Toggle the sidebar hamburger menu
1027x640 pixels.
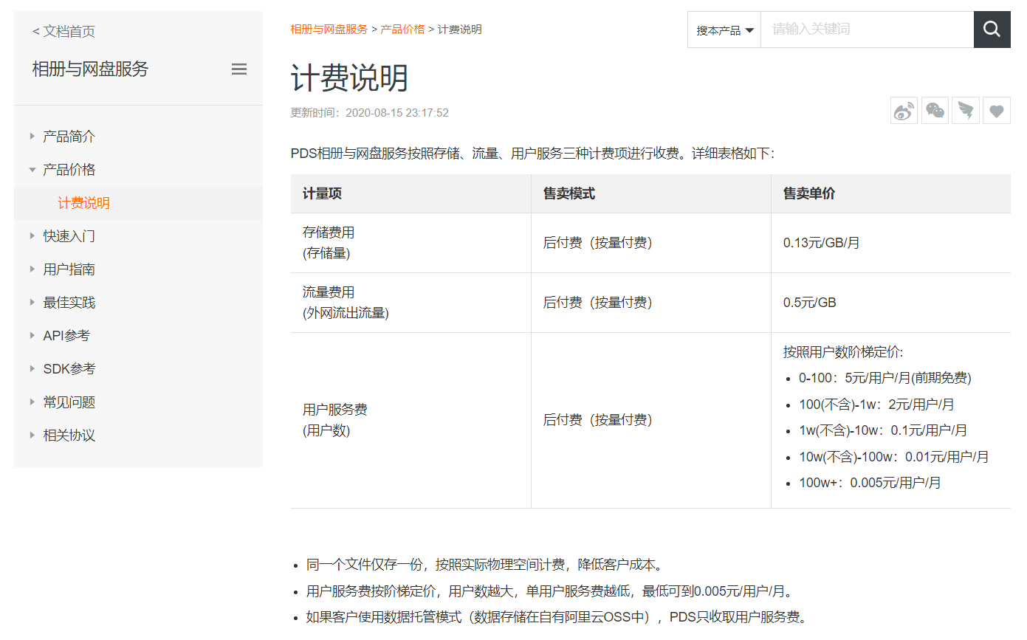pyautogui.click(x=239, y=69)
